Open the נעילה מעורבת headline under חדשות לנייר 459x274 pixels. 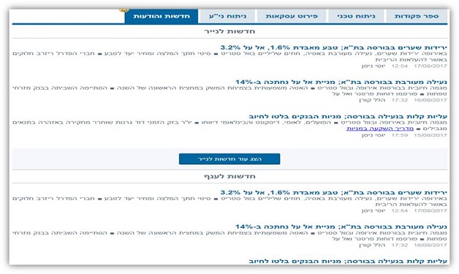pyautogui.click(x=341, y=82)
